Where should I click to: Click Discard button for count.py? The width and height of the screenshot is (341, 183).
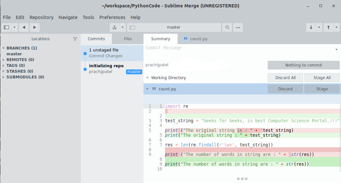pyautogui.click(x=285, y=89)
